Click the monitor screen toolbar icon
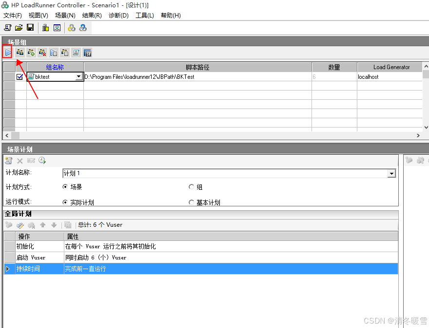This screenshot has width=429, height=328. [57, 28]
